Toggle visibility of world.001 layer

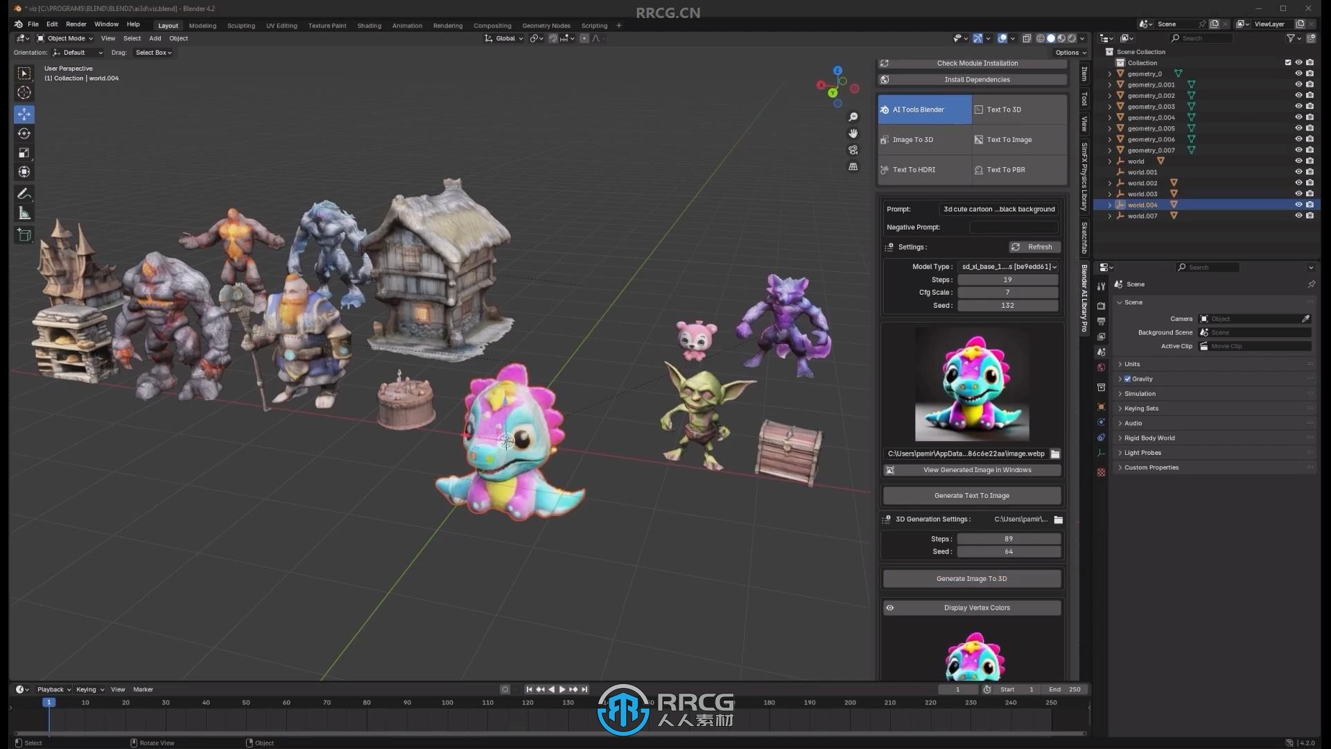(x=1297, y=172)
